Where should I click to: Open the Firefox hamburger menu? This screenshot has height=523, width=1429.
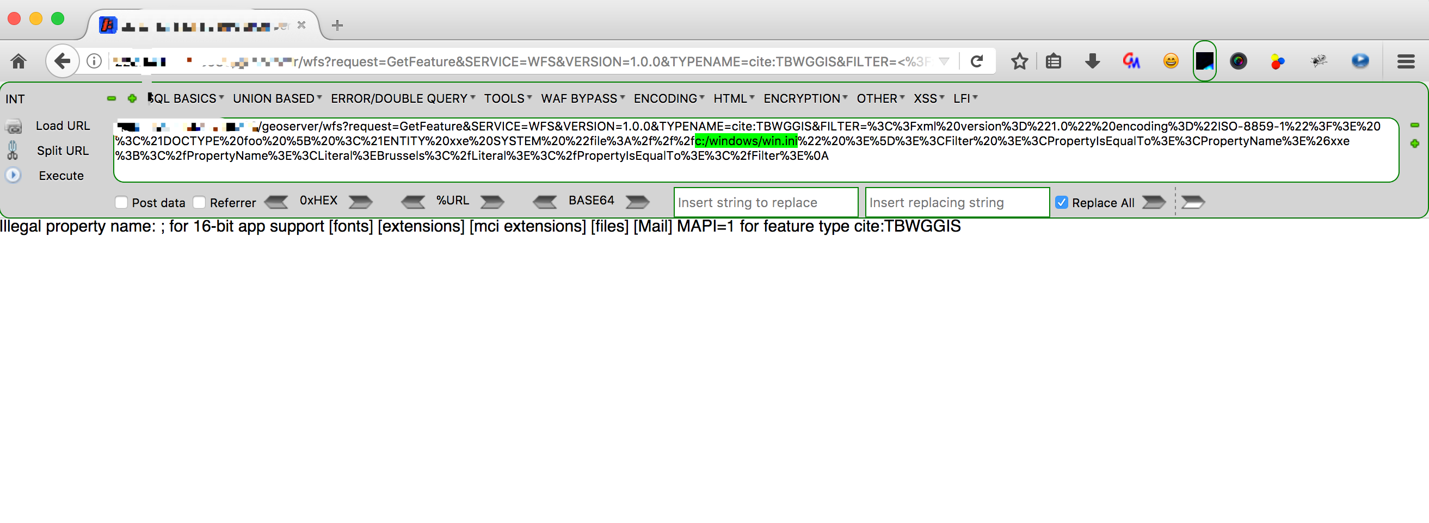click(1405, 61)
